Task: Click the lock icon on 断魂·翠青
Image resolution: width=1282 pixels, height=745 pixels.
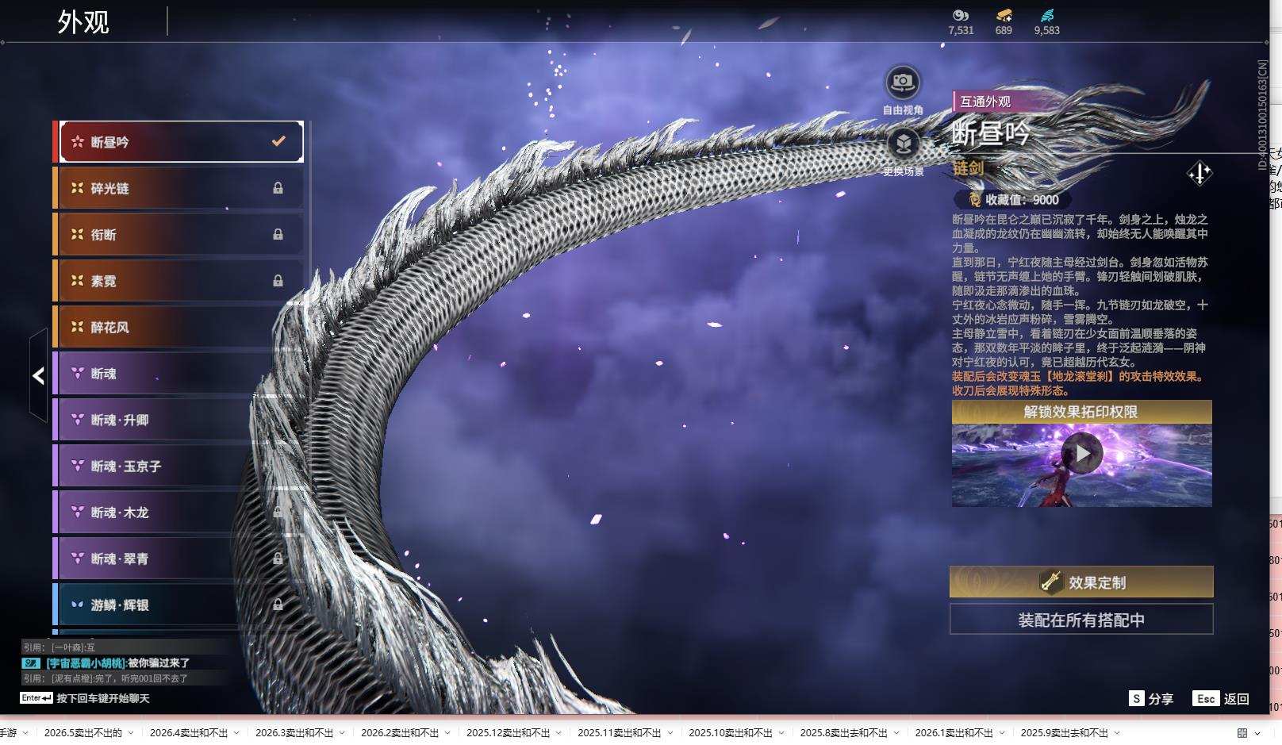Action: [278, 559]
